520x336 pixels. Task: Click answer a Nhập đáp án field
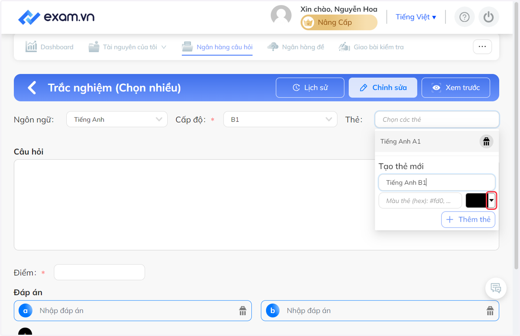coord(133,310)
